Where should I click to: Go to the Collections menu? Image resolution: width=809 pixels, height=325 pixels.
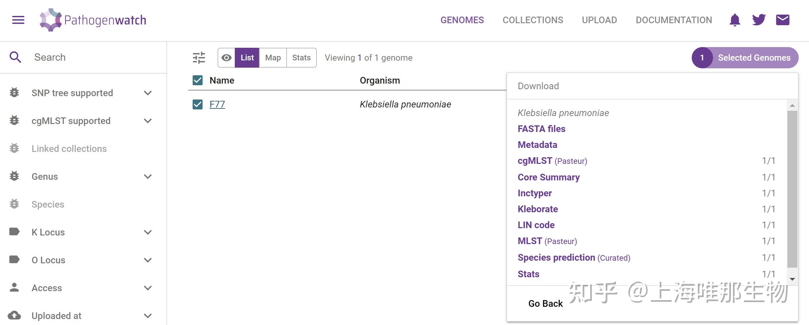pos(533,20)
